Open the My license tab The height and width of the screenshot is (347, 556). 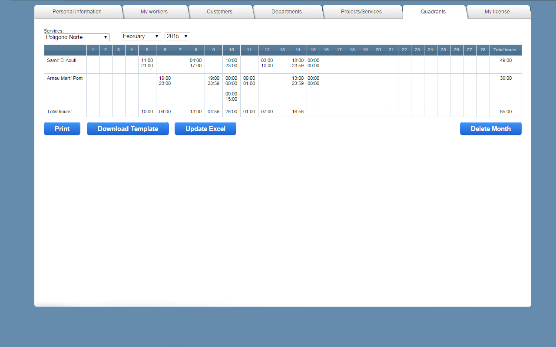tap(497, 12)
